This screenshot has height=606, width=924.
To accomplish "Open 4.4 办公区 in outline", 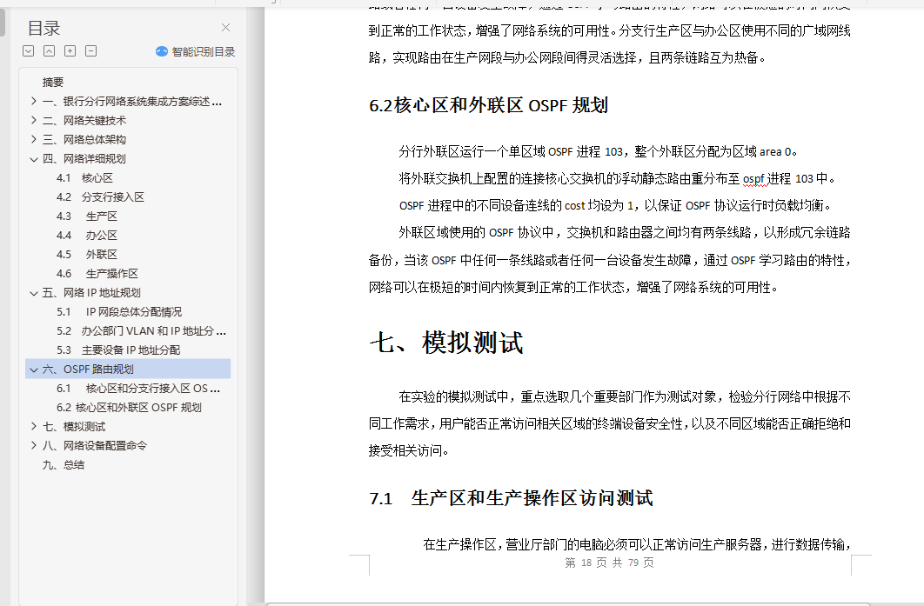I will (x=87, y=235).
